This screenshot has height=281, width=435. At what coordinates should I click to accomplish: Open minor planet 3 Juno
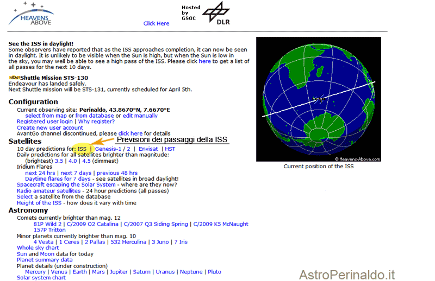[x=160, y=242]
